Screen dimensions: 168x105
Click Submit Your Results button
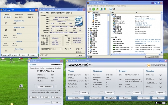click(x=45, y=86)
